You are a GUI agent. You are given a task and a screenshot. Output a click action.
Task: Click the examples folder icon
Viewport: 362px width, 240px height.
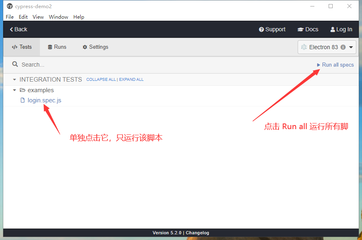coord(22,90)
